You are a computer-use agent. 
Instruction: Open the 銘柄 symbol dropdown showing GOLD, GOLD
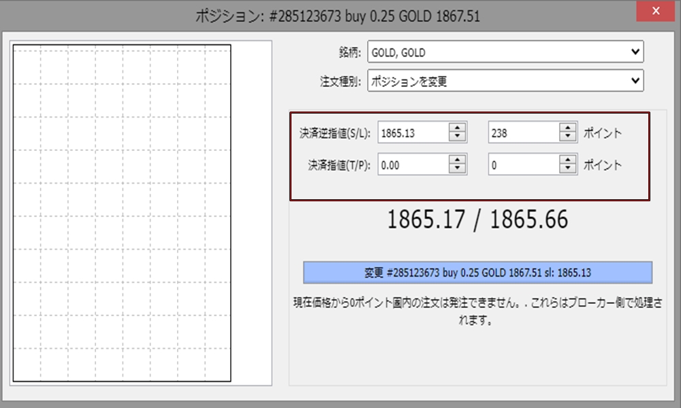(x=504, y=52)
